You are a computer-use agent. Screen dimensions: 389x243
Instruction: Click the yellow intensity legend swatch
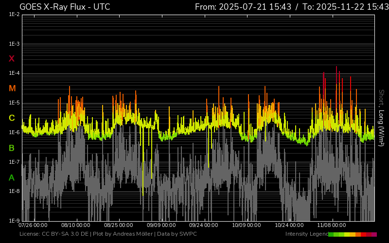[x=347, y=234]
